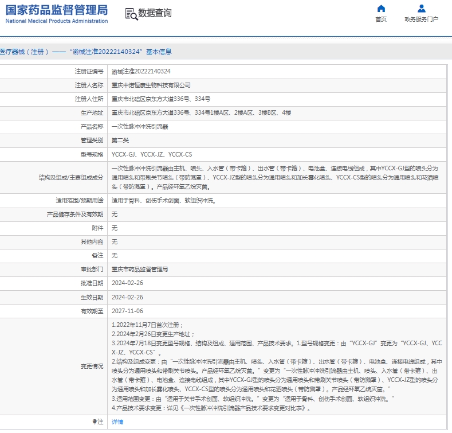Click the 生产地址 label
452x433 pixels.
(x=92, y=112)
